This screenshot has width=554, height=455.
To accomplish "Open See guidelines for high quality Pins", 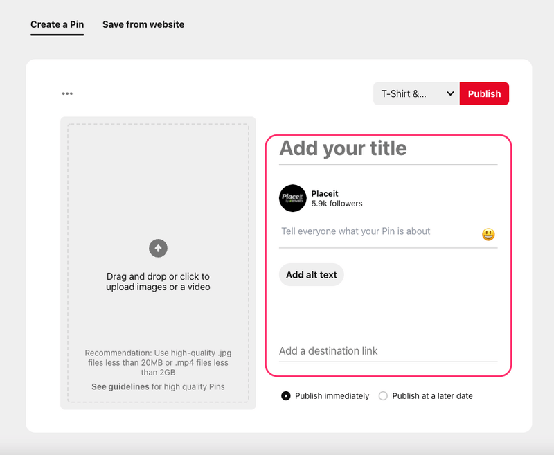I will click(x=120, y=386).
